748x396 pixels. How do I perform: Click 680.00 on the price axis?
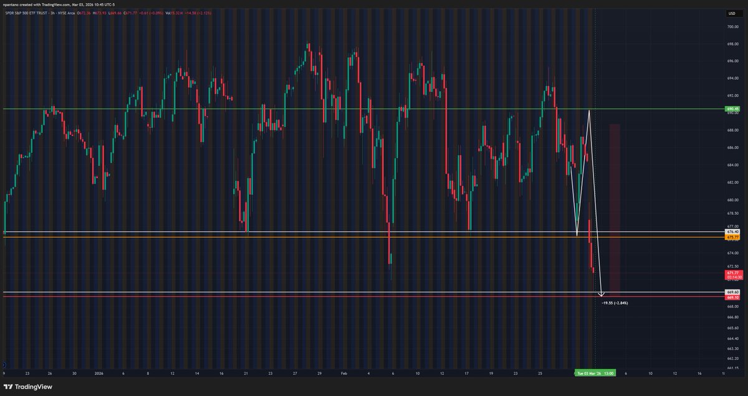point(732,200)
